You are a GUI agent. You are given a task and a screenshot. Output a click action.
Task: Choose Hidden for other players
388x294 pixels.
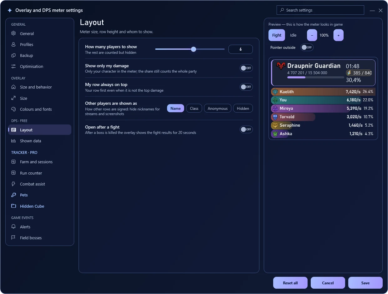click(243, 109)
